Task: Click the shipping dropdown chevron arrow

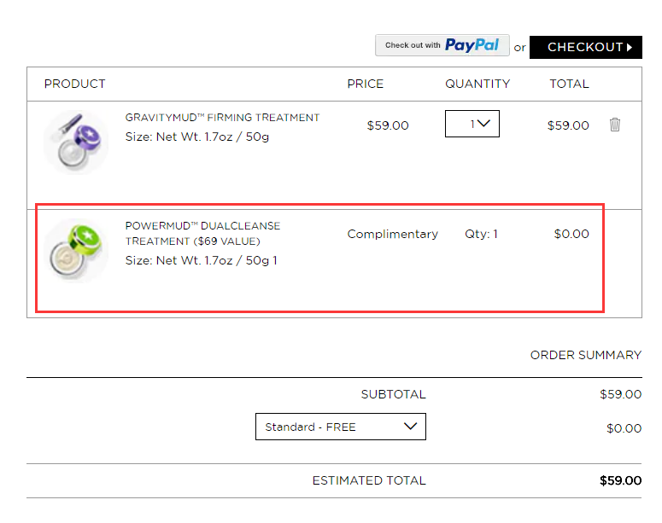Action: pyautogui.click(x=410, y=426)
